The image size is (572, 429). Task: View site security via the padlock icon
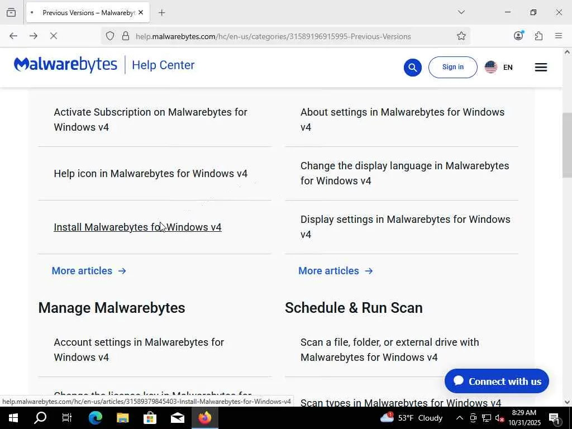coord(126,36)
